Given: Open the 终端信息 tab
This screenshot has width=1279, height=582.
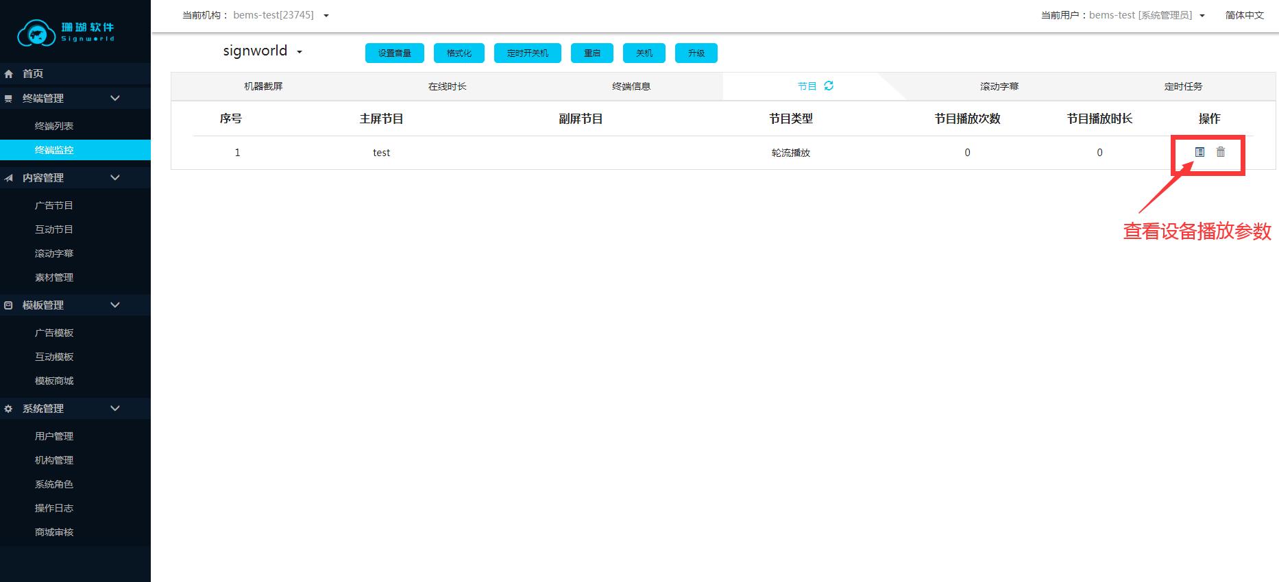Looking at the screenshot, I should coord(631,86).
